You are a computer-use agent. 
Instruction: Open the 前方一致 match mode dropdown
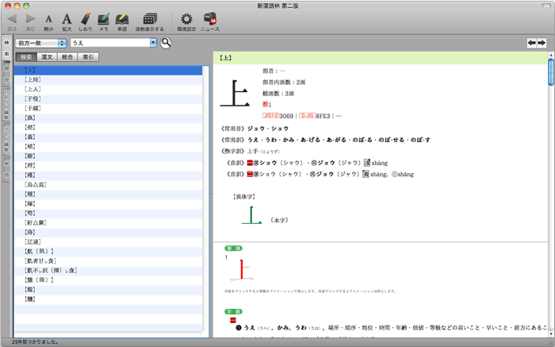click(x=41, y=43)
